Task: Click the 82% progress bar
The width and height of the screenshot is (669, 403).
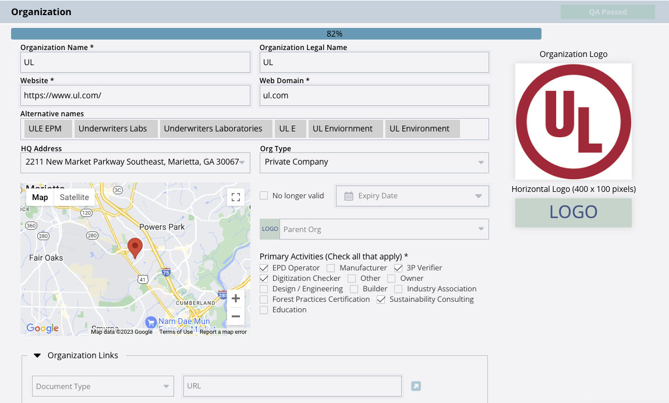Action: [x=276, y=34]
